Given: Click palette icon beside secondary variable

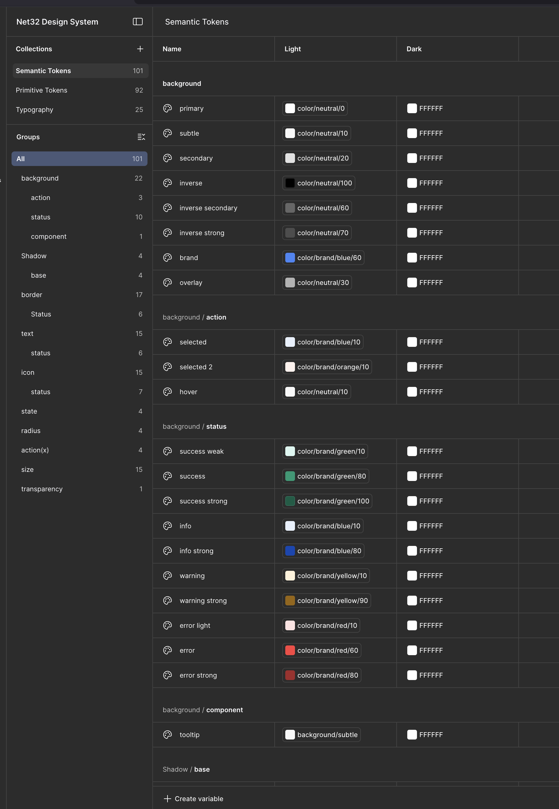Looking at the screenshot, I should (x=168, y=158).
